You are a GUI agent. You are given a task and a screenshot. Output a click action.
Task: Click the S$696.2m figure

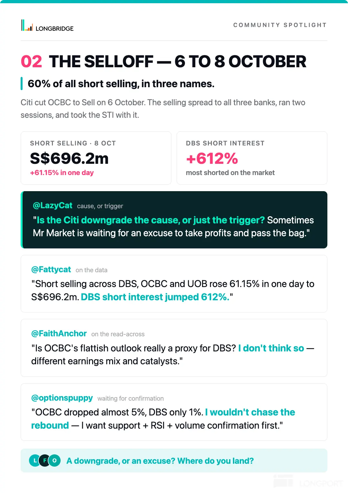click(69, 158)
